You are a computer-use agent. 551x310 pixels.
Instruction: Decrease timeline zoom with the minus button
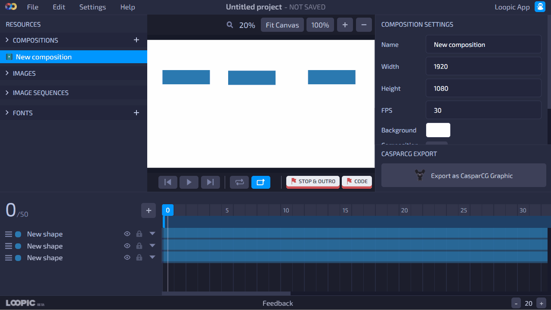point(516,303)
